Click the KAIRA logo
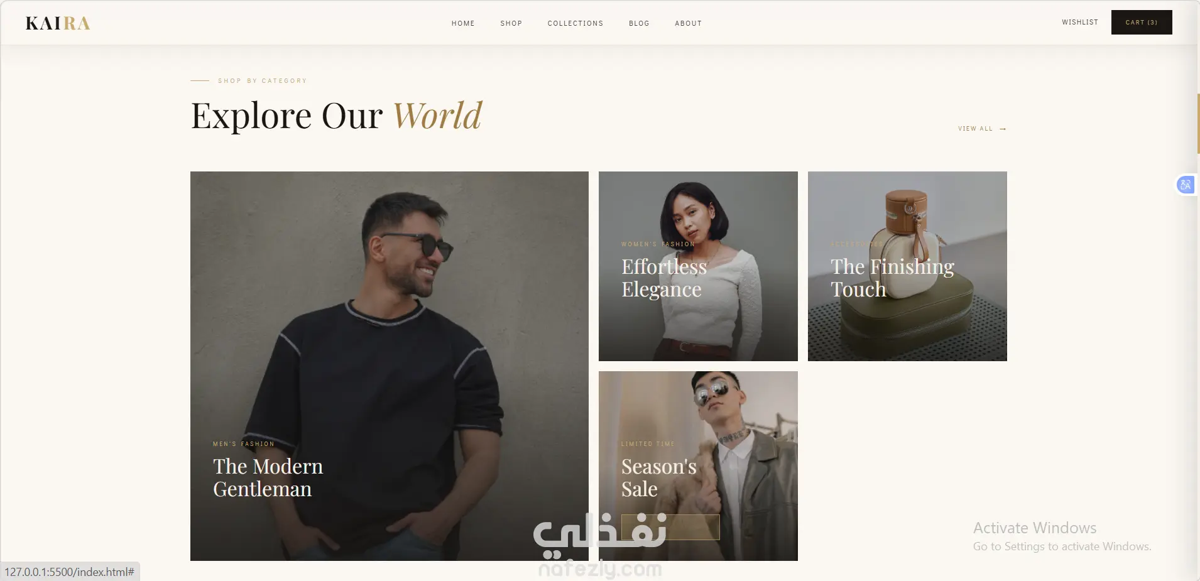1200x581 pixels. click(x=58, y=23)
